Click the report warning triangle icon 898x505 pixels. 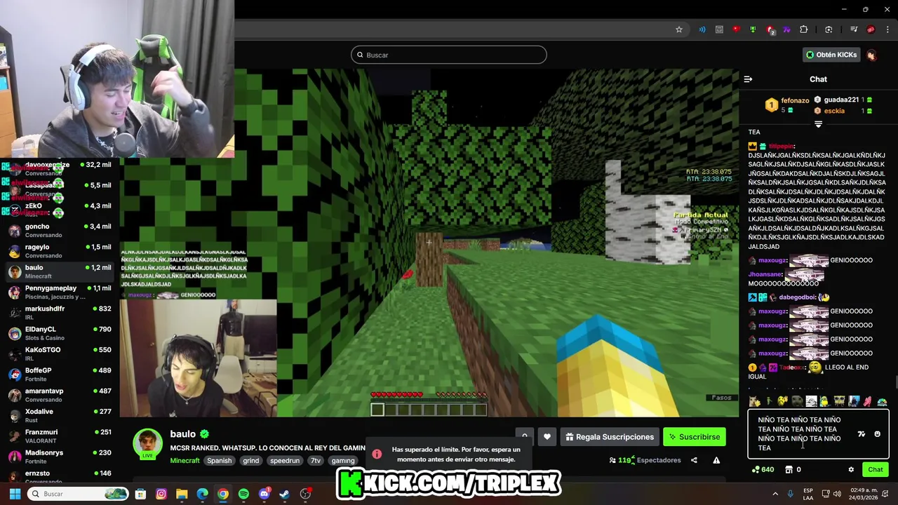point(716,460)
